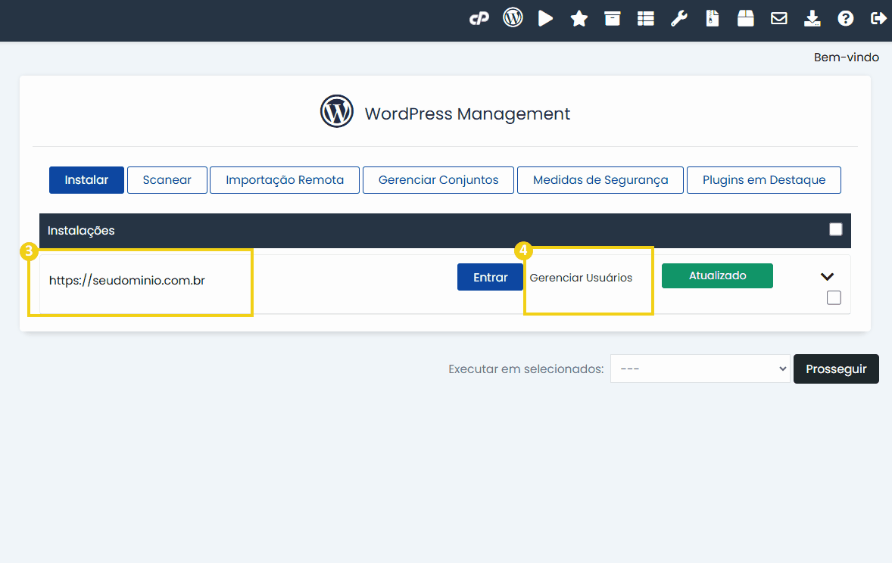The height and width of the screenshot is (563, 892).
Task: Open the envelope email settings icon
Action: tap(779, 19)
